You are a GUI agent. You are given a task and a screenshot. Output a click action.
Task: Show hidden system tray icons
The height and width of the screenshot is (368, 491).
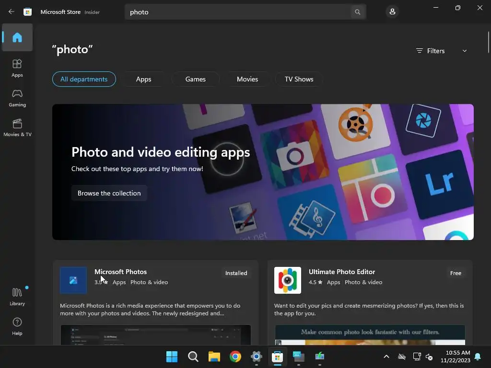click(386, 356)
